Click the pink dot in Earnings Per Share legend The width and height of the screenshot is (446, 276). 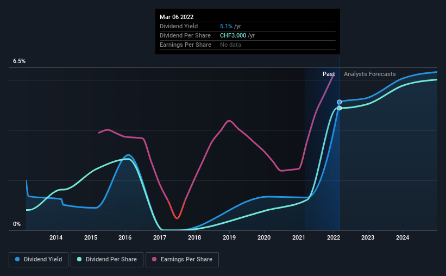154,259
